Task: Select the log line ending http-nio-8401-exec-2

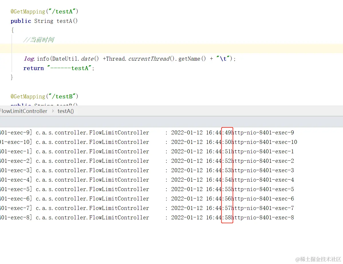Action: [147, 161]
